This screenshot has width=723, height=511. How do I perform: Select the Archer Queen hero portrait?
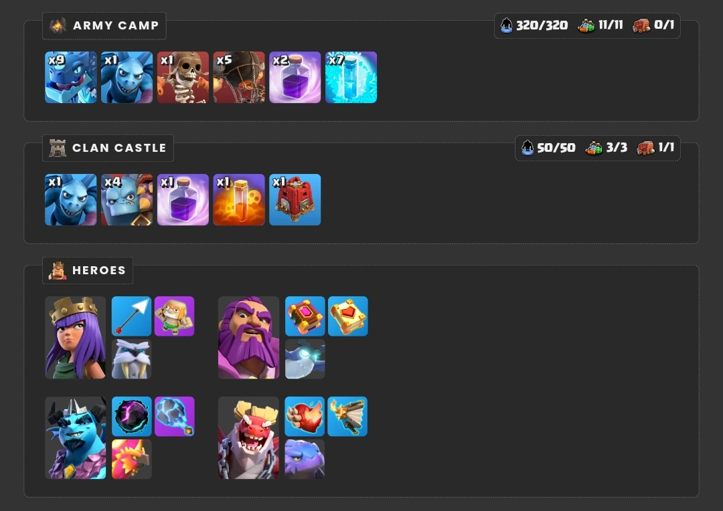76,338
